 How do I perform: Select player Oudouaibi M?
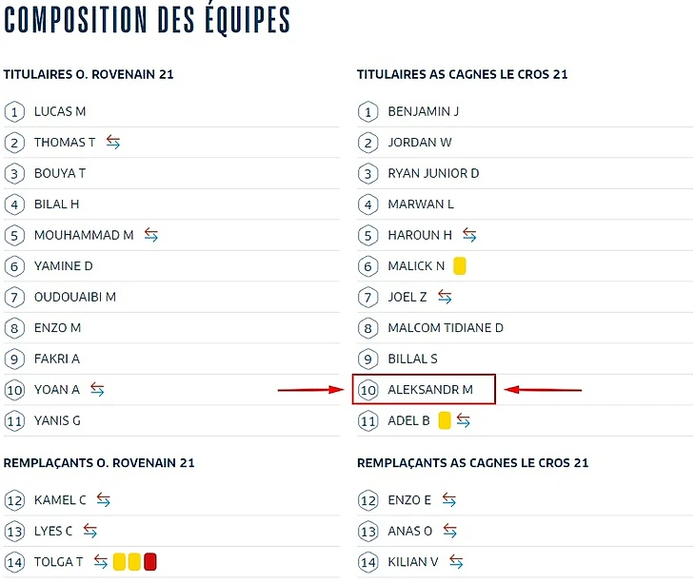click(74, 297)
